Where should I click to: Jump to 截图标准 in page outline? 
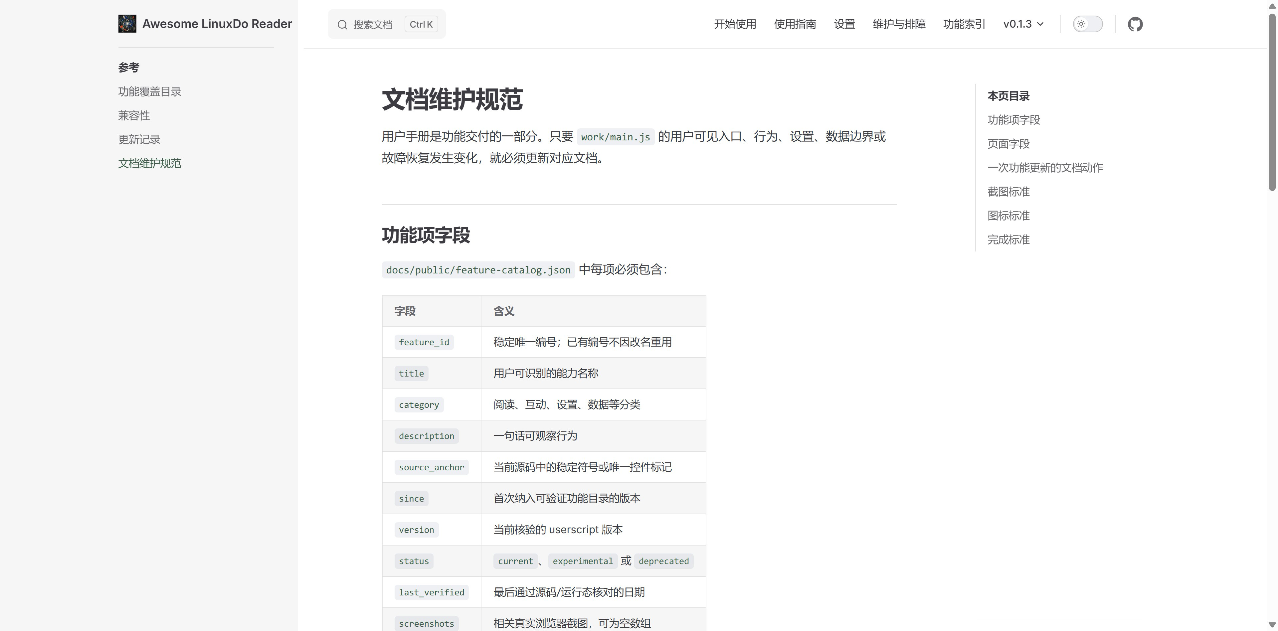(x=1008, y=192)
